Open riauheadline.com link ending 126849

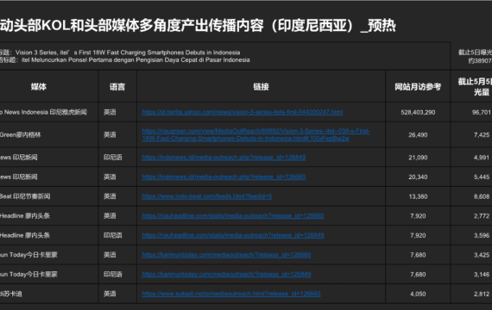point(233,235)
